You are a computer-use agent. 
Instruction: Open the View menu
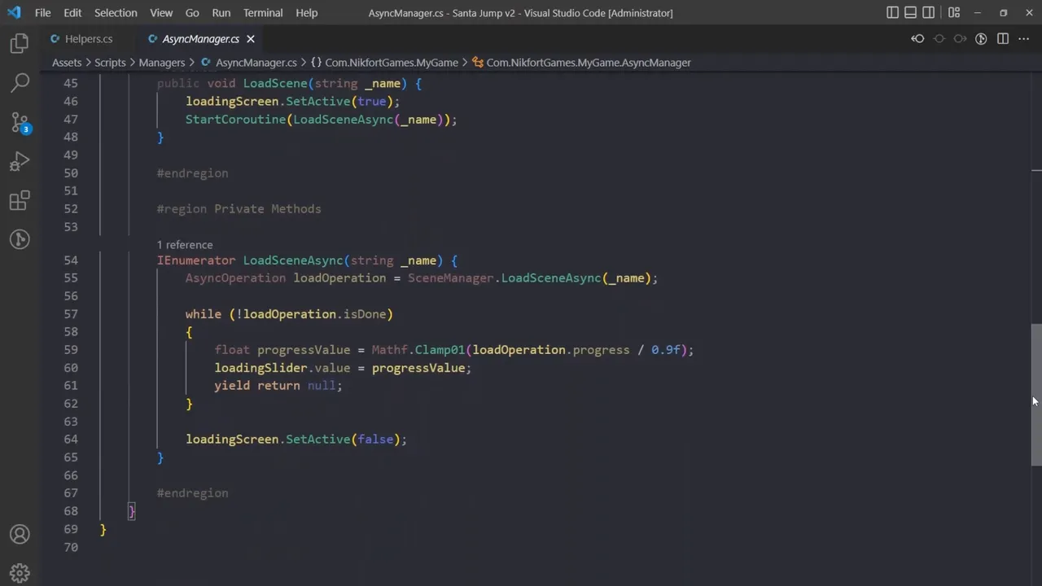161,13
